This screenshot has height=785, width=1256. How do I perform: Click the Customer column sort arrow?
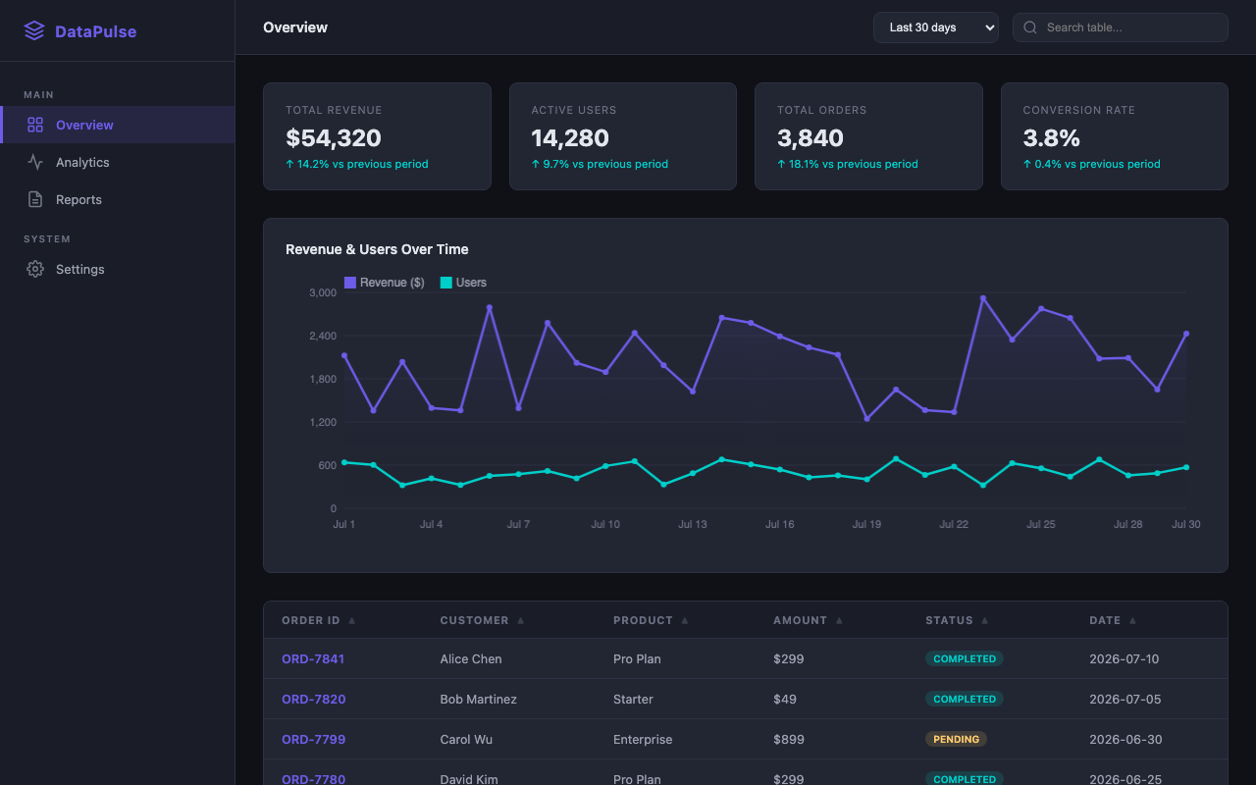[x=521, y=620]
